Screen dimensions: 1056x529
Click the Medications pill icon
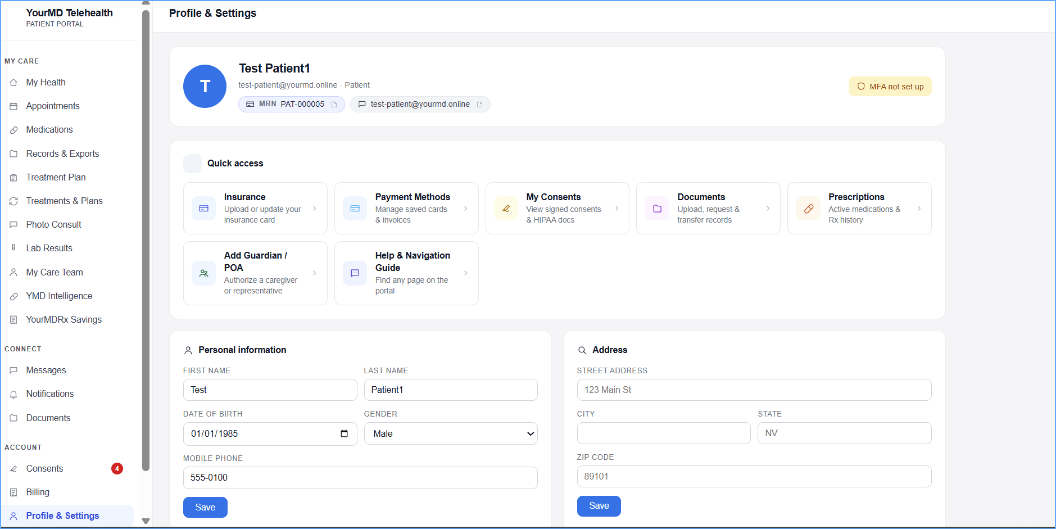13,130
